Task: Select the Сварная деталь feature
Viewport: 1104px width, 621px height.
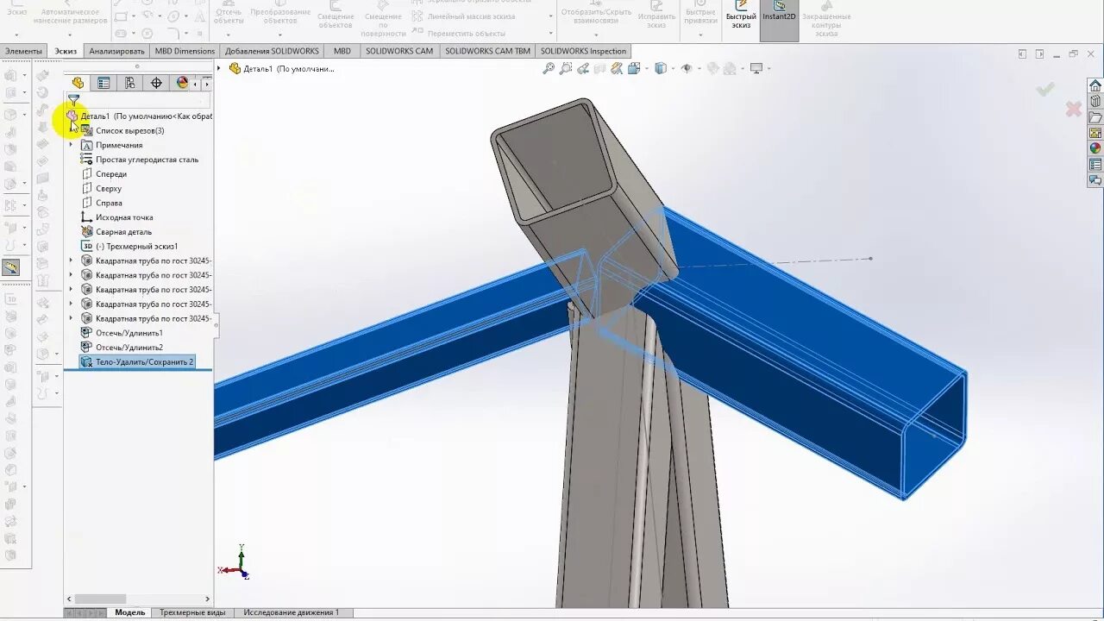Action: point(123,232)
